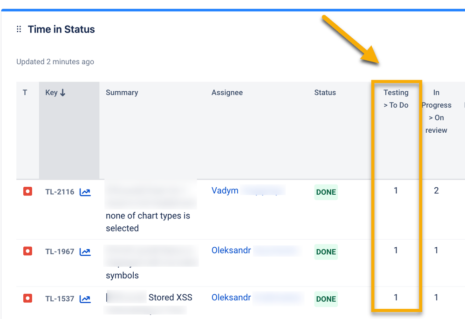Open assignee Vadym's profile link

[225, 190]
